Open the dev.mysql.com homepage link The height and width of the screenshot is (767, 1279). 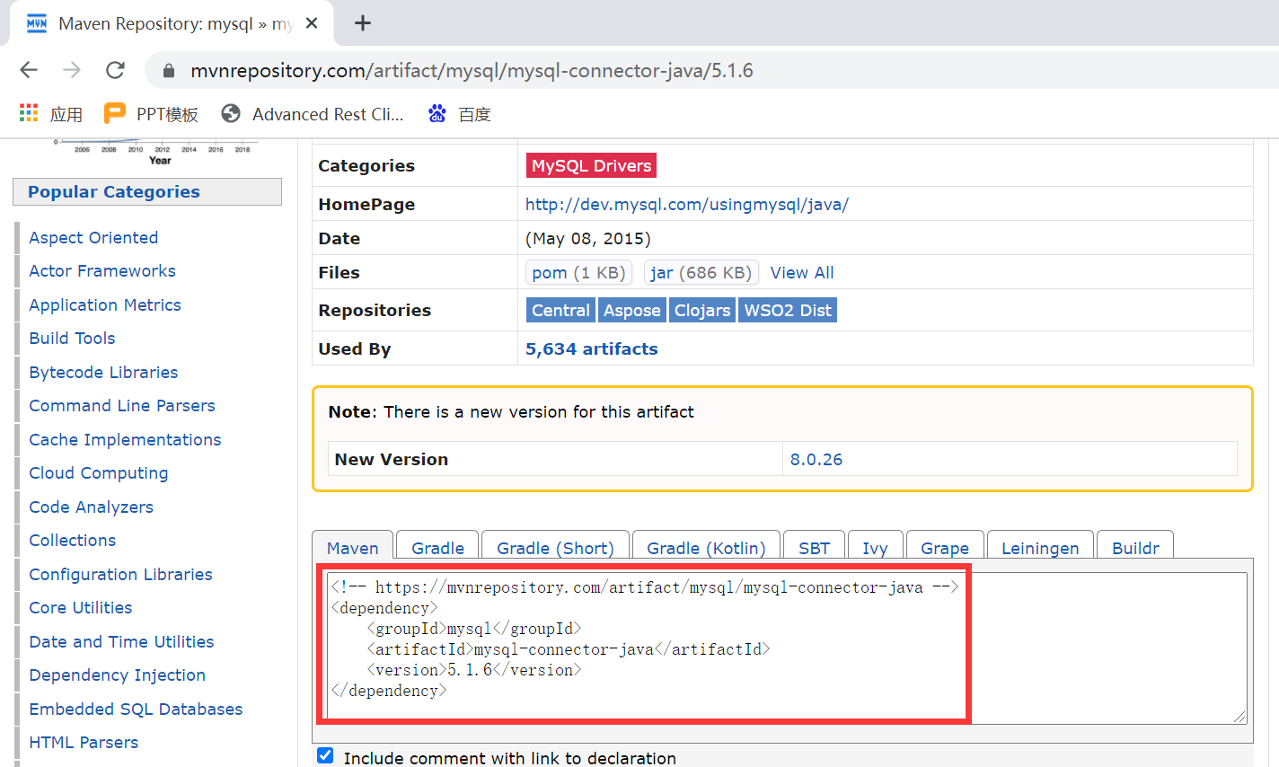point(687,204)
